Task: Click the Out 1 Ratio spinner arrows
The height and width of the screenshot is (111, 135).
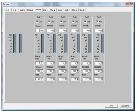Action: tap(42, 79)
